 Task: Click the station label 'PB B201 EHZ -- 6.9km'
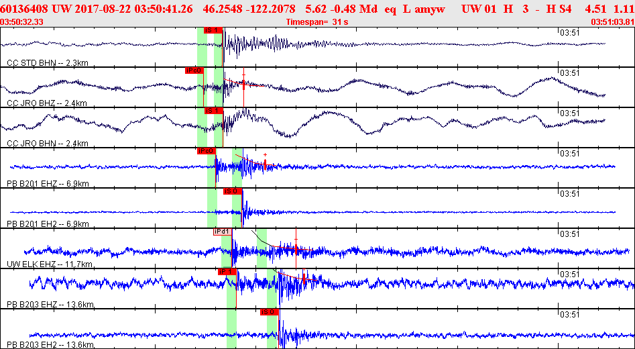[48, 184]
